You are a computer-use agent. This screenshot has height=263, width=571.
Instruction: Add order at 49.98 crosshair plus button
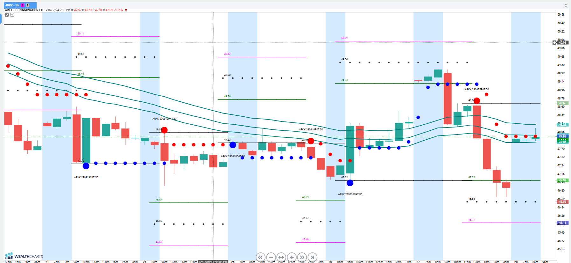point(554,43)
